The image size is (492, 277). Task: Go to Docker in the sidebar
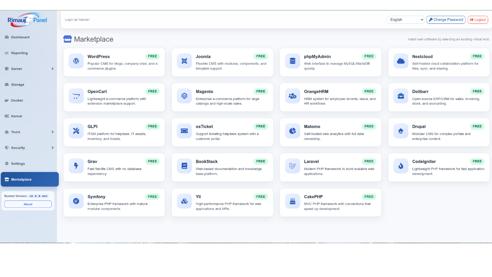[17, 100]
